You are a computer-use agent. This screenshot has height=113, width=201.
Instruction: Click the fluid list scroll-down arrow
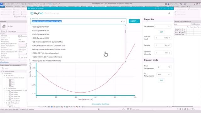tap(125, 62)
